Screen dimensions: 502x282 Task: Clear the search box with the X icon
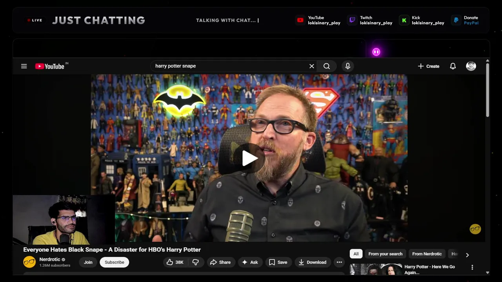tap(312, 66)
